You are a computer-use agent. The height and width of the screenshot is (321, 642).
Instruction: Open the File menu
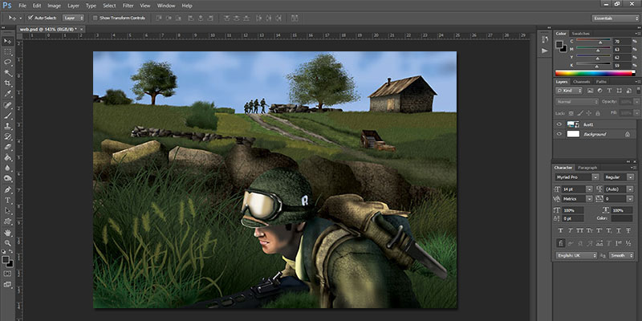(x=22, y=6)
